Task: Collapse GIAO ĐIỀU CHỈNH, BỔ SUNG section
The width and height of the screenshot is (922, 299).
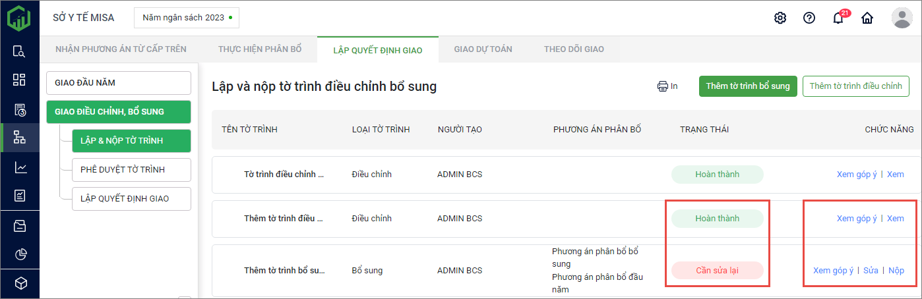Action: pyautogui.click(x=119, y=111)
